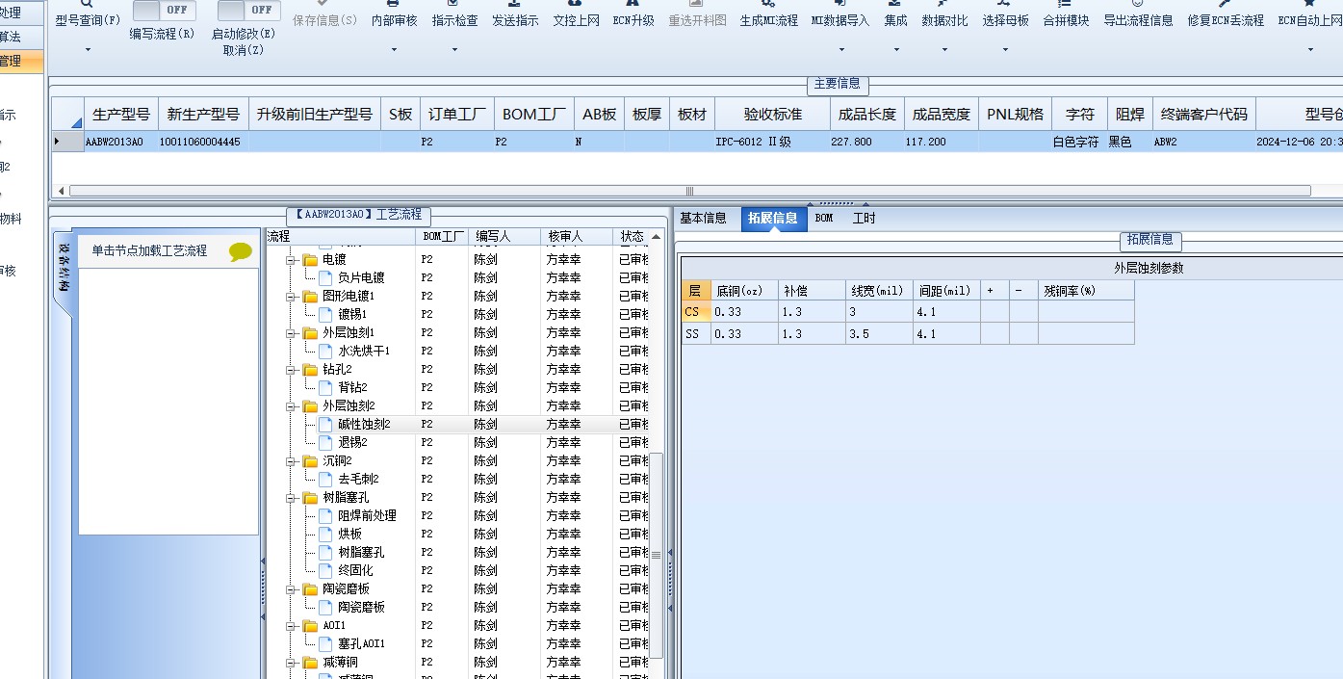Click the 导出流程信息 toolbar button
This screenshot has height=679, width=1343.
coord(1138,20)
